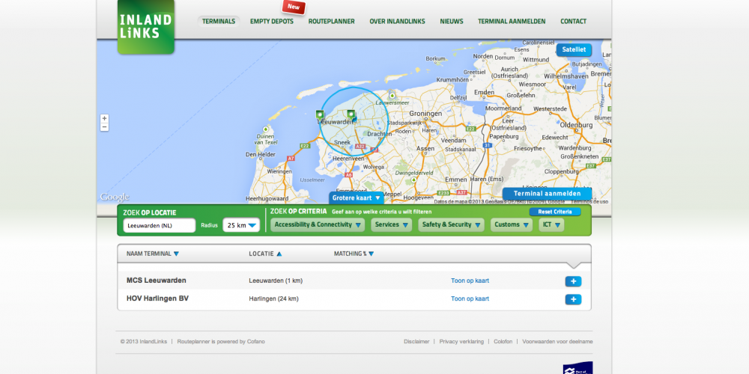749x374 pixels.
Task: Zoom out the map with minus button
Action: (104, 127)
